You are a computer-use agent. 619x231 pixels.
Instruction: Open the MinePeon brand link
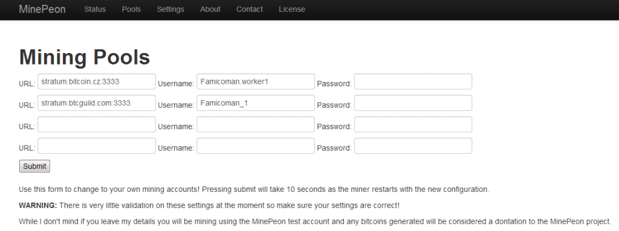coord(42,9)
